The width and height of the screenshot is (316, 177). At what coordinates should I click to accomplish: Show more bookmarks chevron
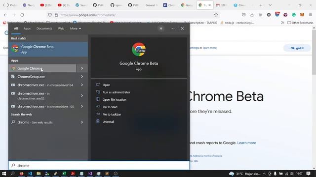tap(282, 23)
